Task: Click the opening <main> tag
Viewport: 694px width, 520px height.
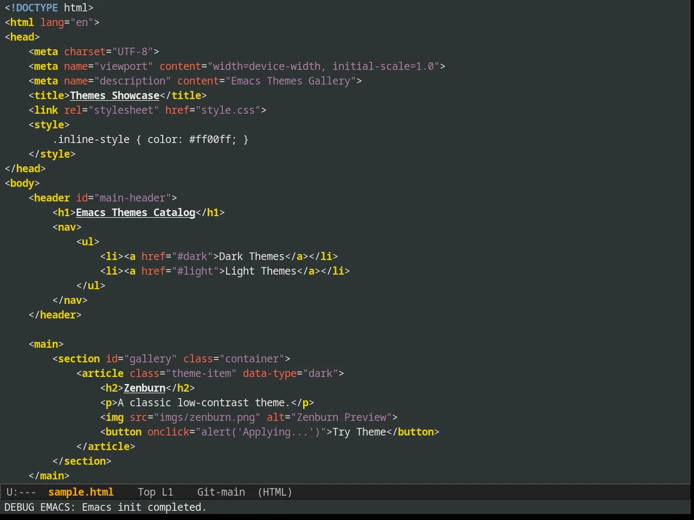Action: click(x=46, y=344)
